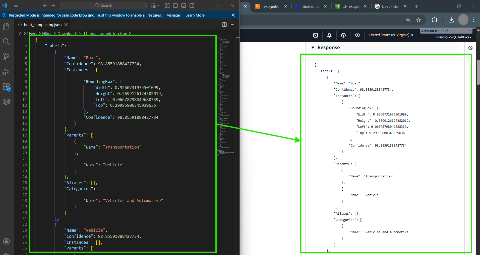Click the Learn More link
The height and width of the screenshot is (255, 480).
[x=195, y=15]
